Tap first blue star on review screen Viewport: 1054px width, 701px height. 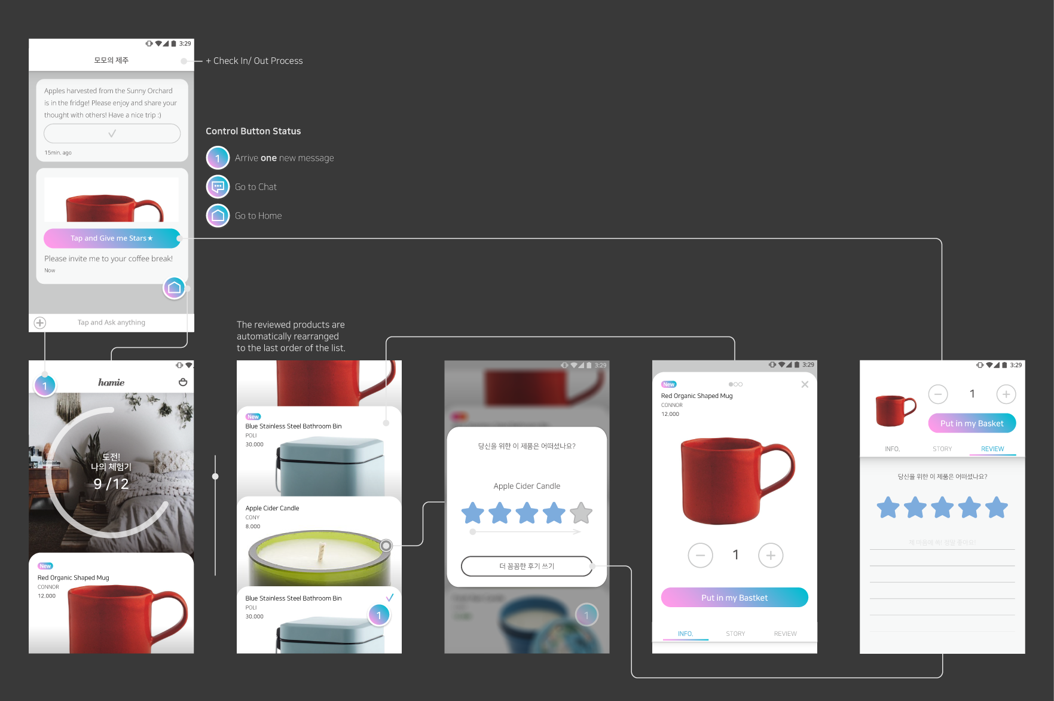click(888, 507)
